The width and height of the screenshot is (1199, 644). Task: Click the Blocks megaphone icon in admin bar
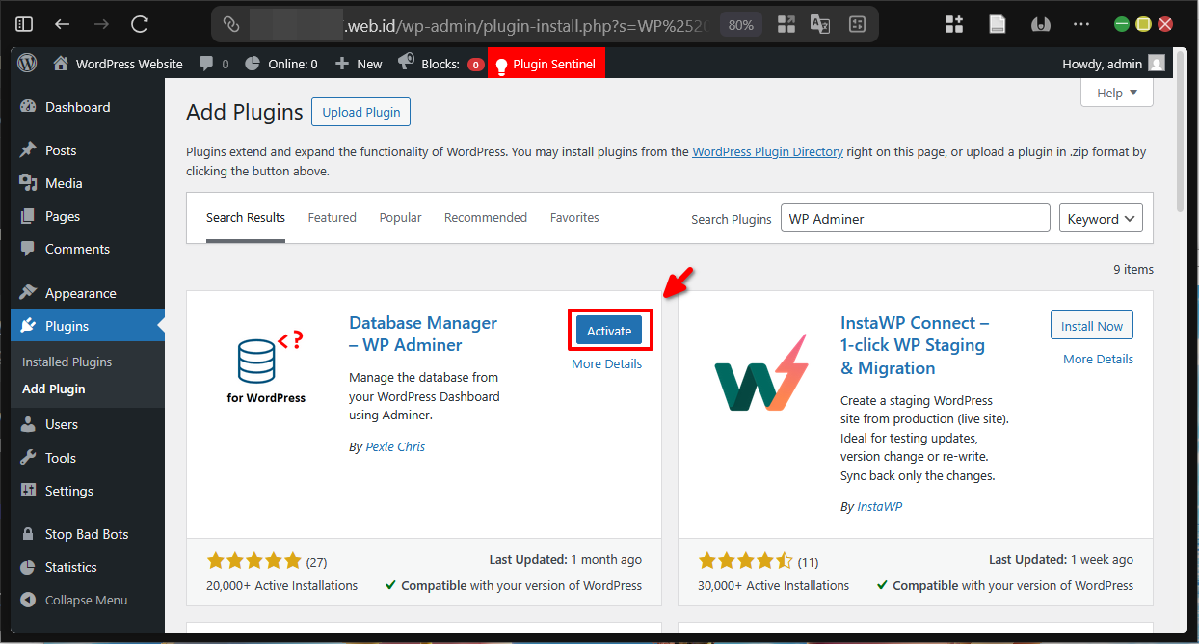pyautogui.click(x=406, y=63)
